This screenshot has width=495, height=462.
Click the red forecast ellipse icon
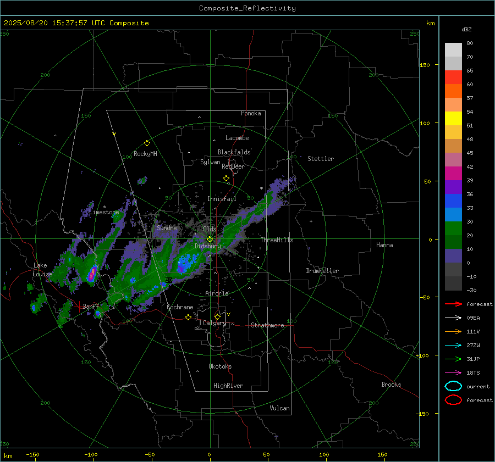pyautogui.click(x=453, y=400)
